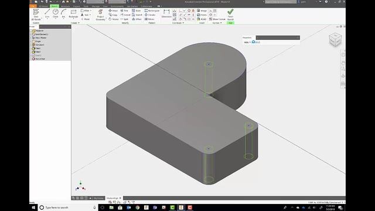This screenshot has width=375, height=211.
Task: Open the Environments ribbon tab
Action: tap(117, 6)
